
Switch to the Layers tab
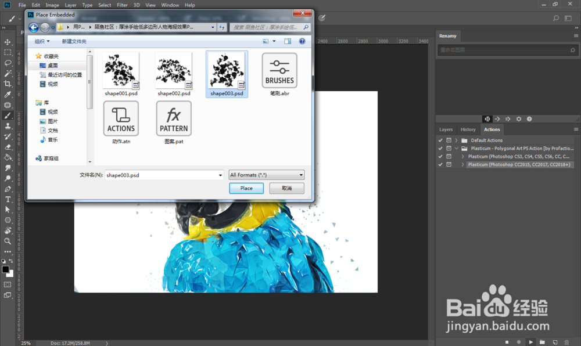[x=446, y=129]
